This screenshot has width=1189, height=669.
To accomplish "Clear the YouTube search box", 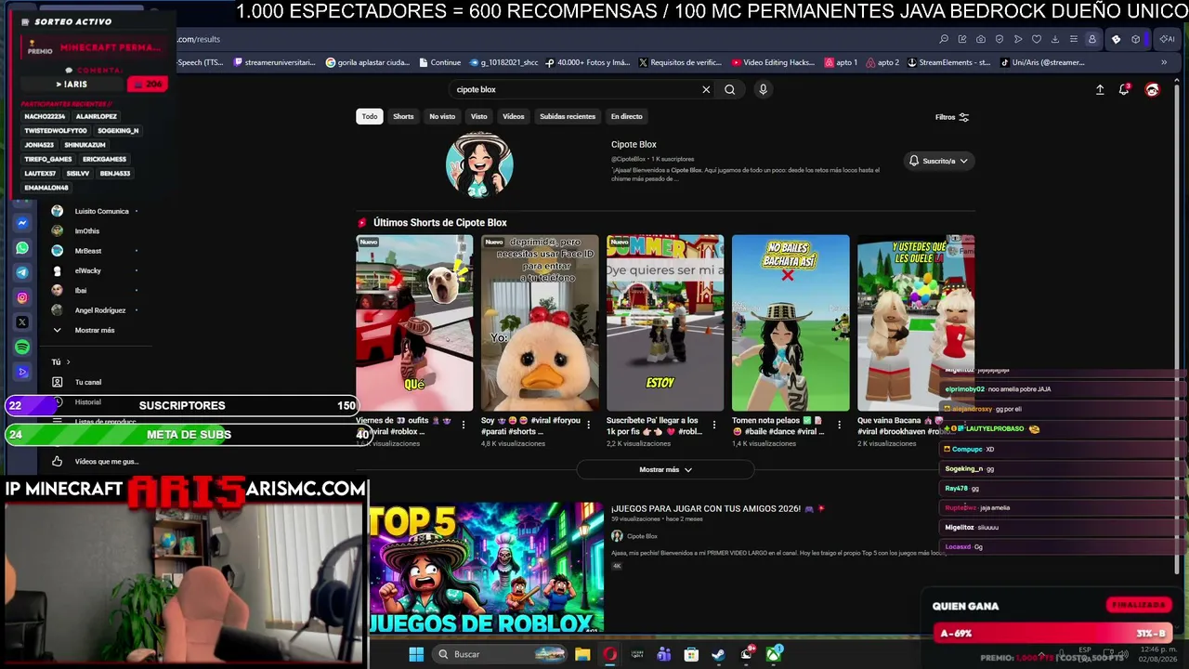I will [x=706, y=89].
